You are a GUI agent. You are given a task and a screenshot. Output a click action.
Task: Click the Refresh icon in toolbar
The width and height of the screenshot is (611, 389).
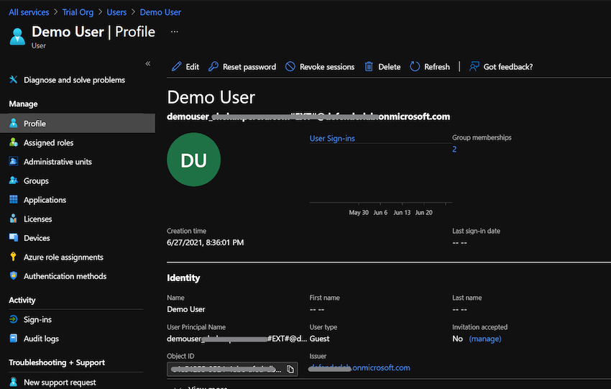pos(415,67)
